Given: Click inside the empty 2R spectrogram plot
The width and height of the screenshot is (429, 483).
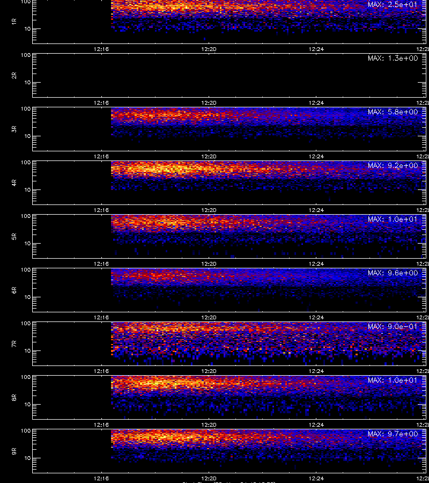Looking at the screenshot, I should [230, 76].
